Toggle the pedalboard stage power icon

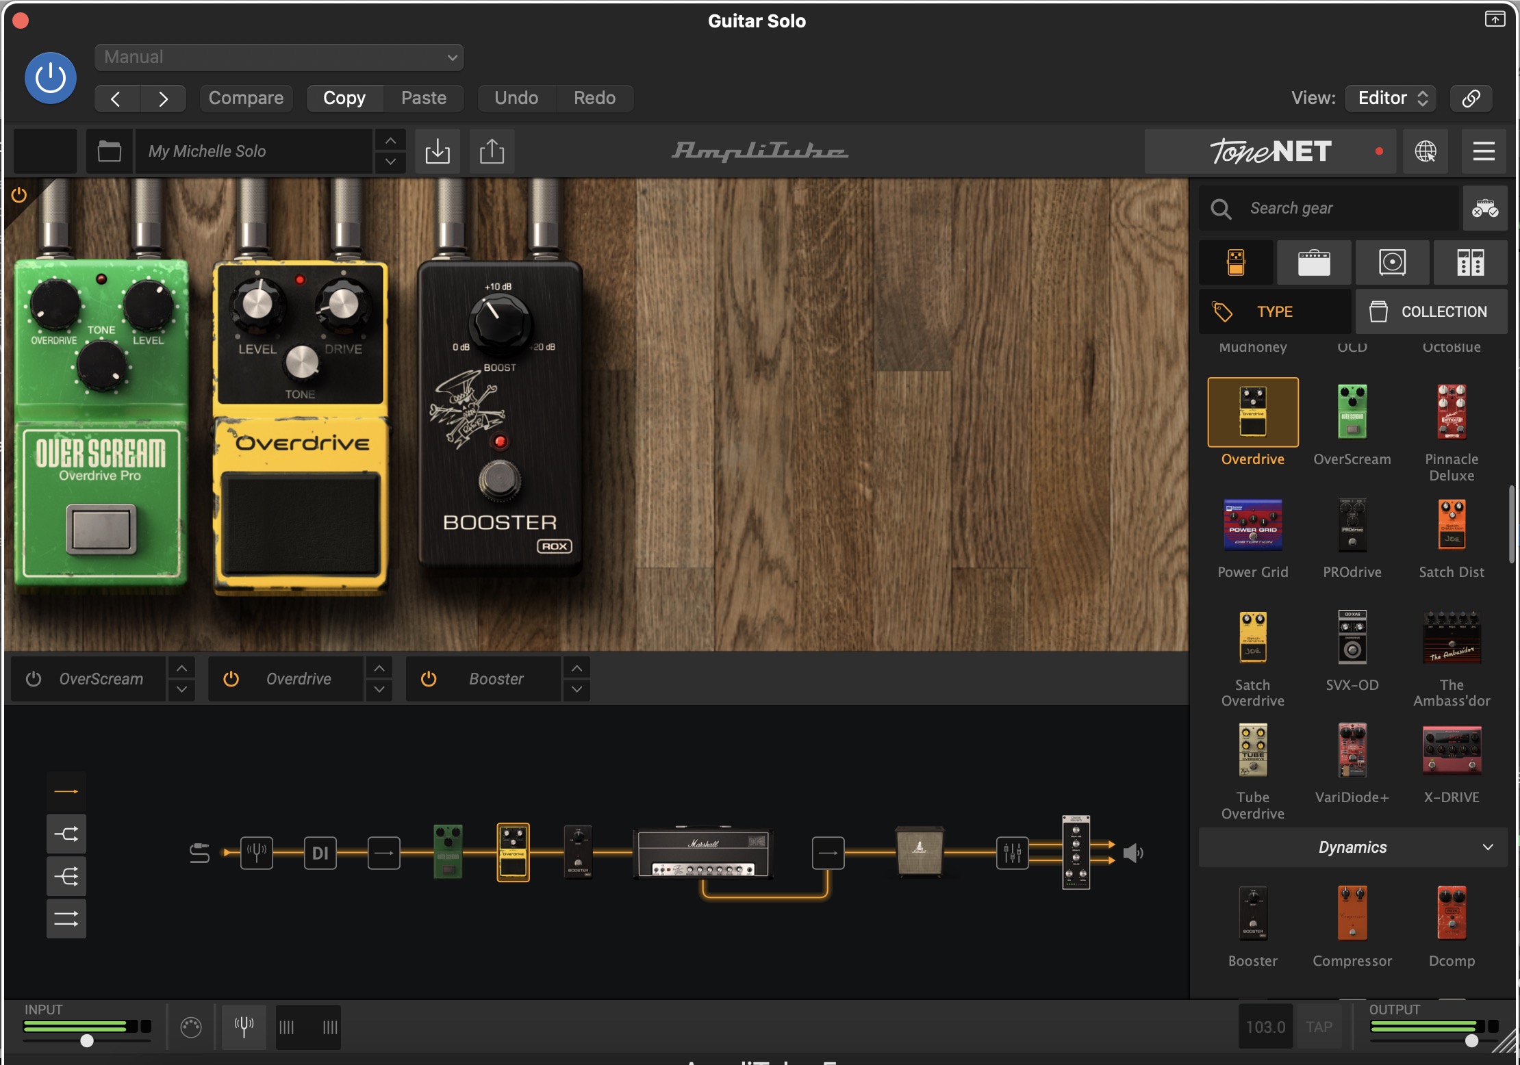[x=19, y=196]
